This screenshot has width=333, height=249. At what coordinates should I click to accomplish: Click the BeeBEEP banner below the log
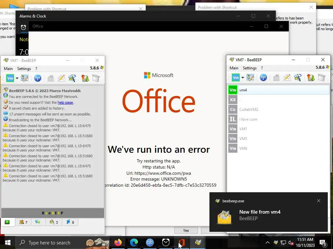(53, 213)
